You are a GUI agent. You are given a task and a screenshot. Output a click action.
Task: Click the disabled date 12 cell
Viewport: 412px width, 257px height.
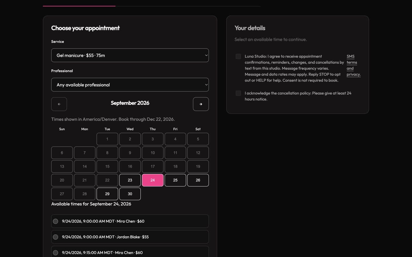[x=198, y=153]
